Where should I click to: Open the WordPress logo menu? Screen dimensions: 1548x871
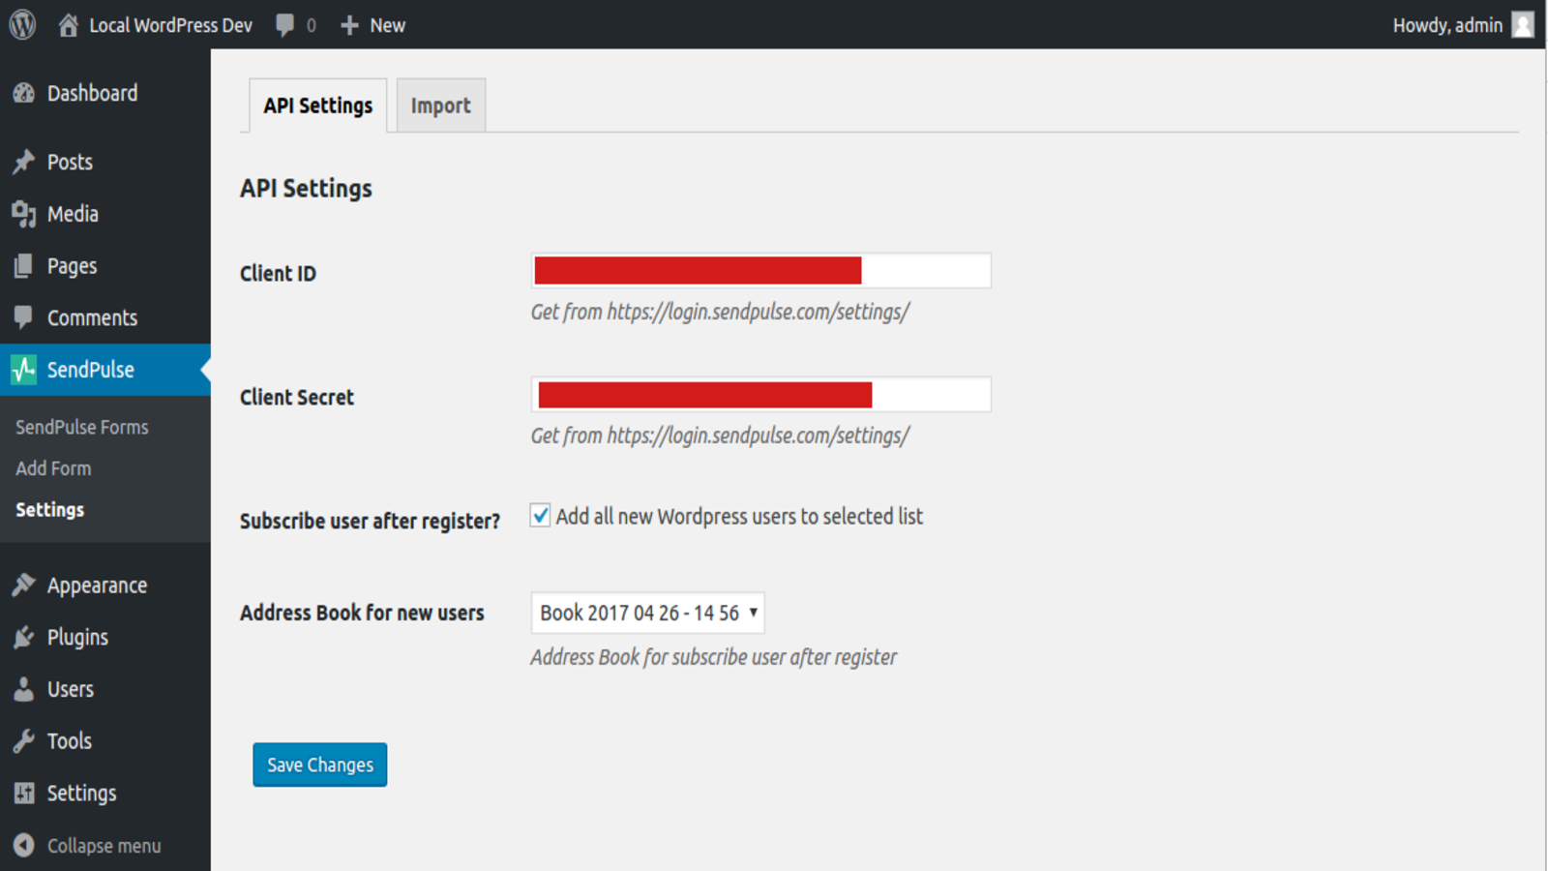[x=21, y=24]
